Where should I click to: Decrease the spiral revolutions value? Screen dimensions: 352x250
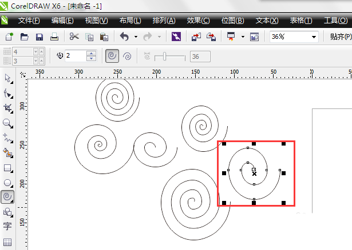tap(91, 58)
